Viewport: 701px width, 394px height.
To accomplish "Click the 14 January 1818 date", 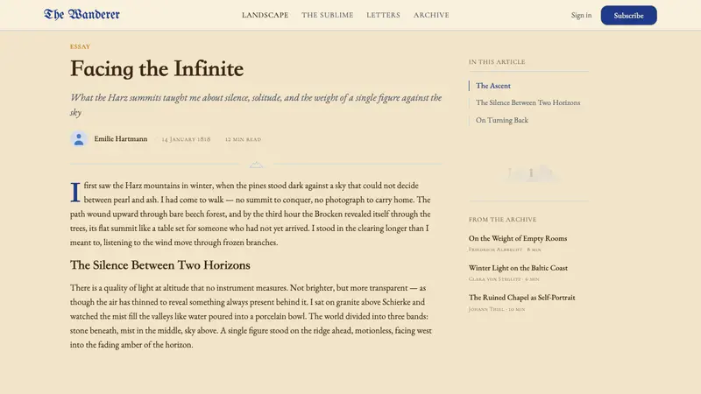I will click(x=186, y=139).
